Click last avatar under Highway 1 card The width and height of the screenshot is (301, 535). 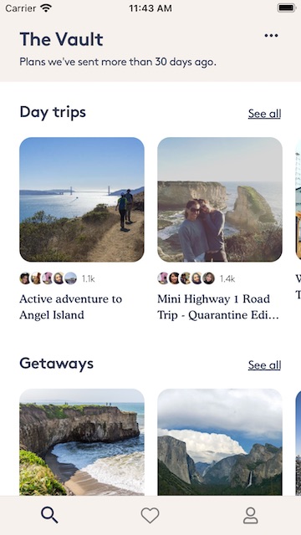click(209, 278)
